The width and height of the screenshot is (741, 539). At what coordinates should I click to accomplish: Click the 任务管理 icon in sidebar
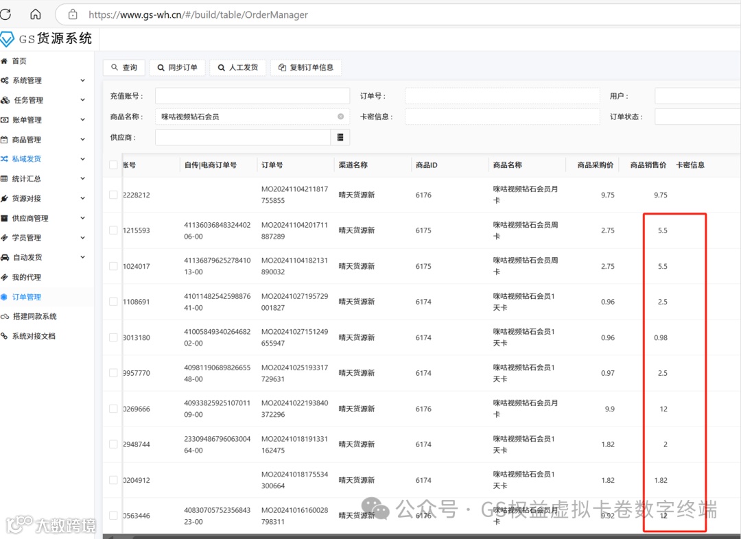click(5, 100)
